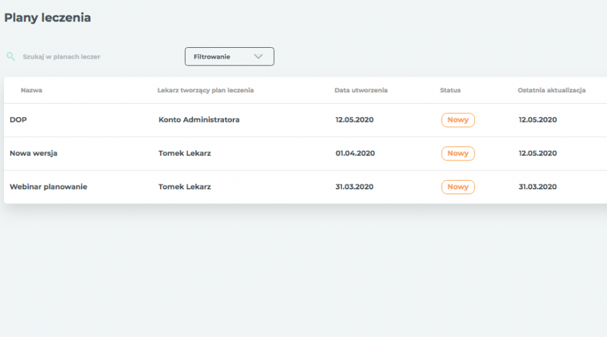Click Nowy status badge in DOP row
Viewport: 607px width, 337px height.
click(458, 120)
